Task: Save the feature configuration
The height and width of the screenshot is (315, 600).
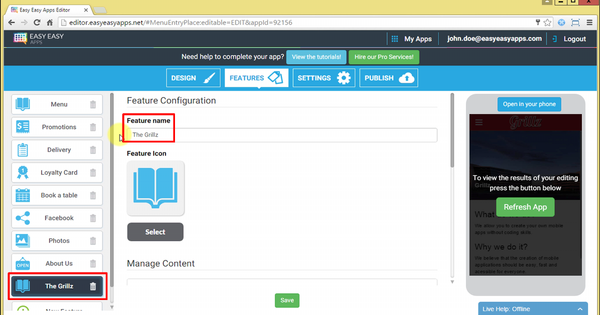Action: point(286,300)
